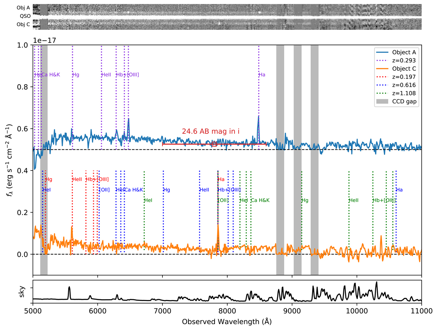Click the small red square magnitude marker
This screenshot has width=435, height=329.
click(214, 144)
